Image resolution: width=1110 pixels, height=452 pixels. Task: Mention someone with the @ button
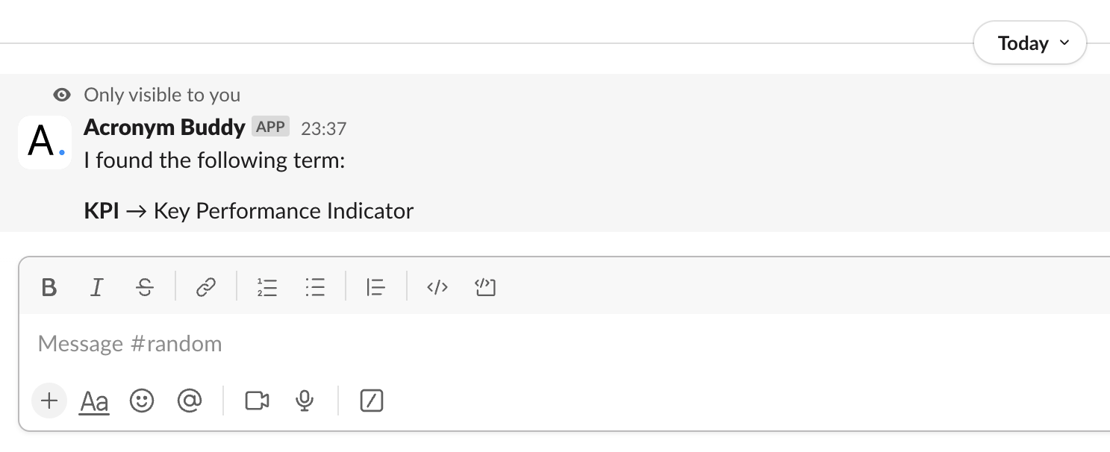(x=190, y=401)
